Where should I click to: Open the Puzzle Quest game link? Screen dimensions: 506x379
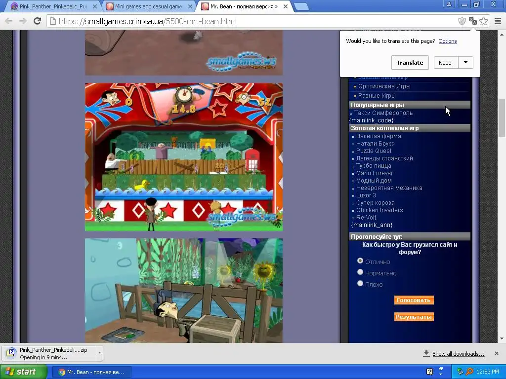pos(374,151)
